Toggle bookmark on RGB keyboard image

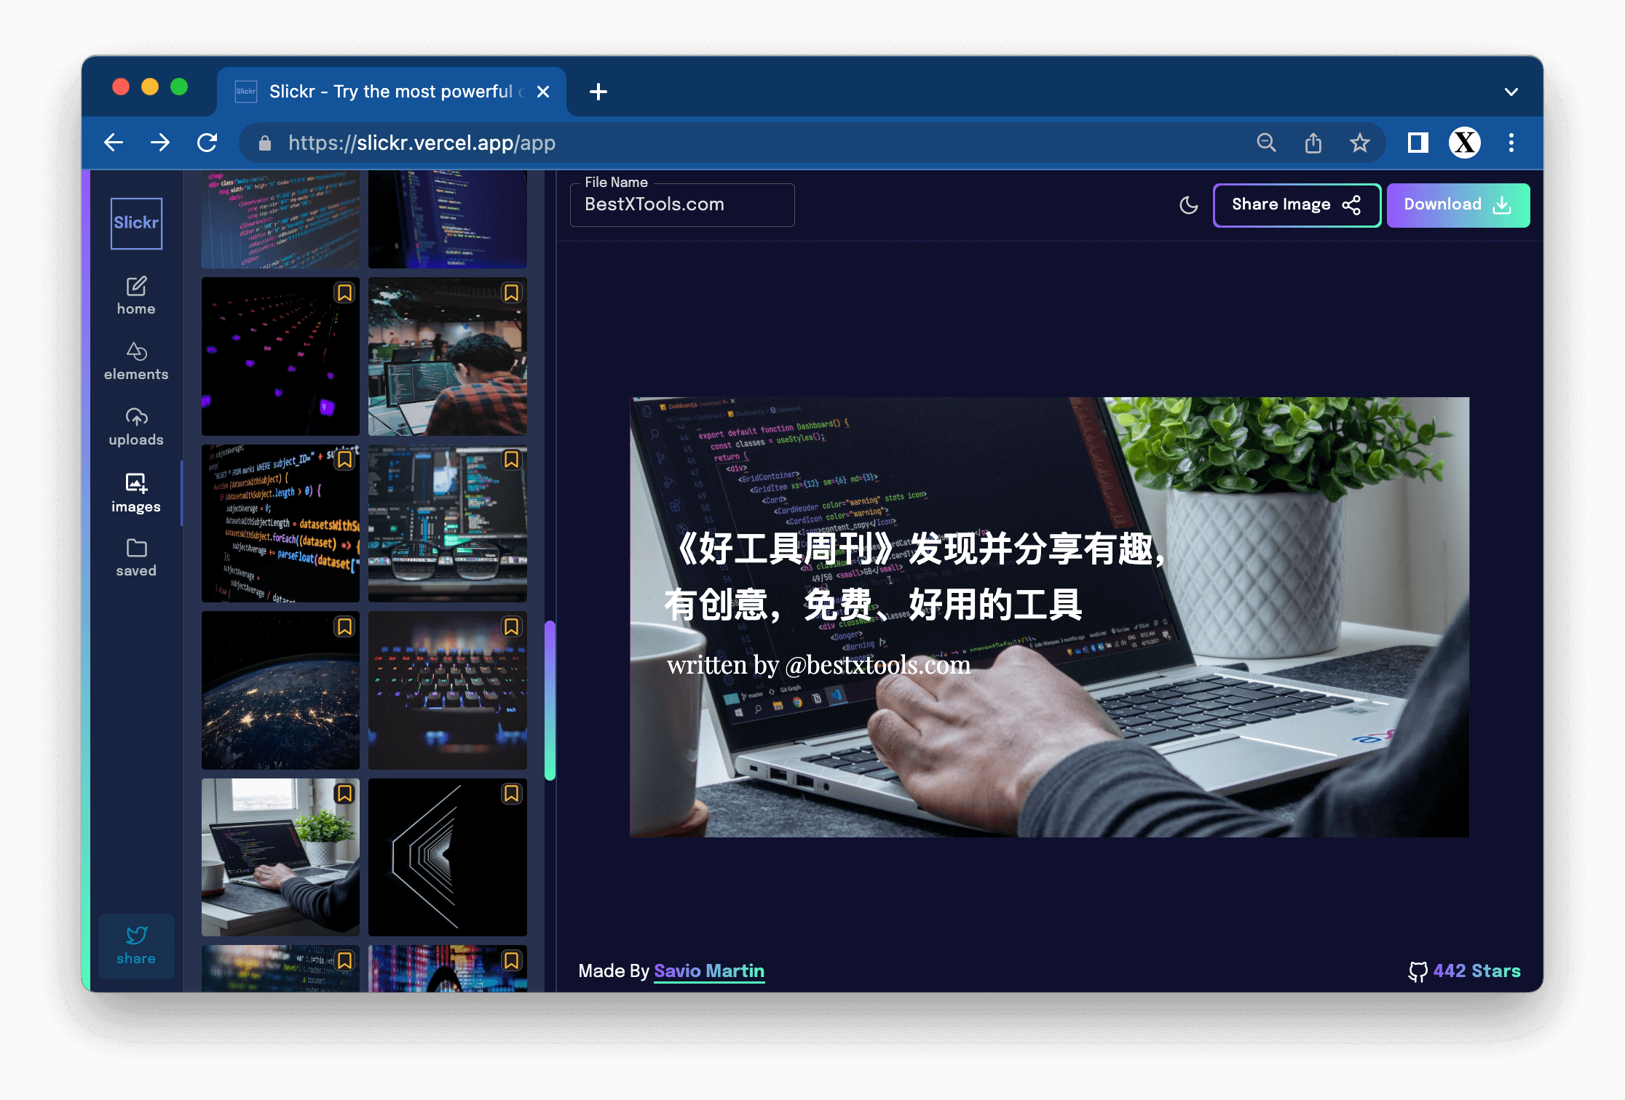tap(511, 626)
